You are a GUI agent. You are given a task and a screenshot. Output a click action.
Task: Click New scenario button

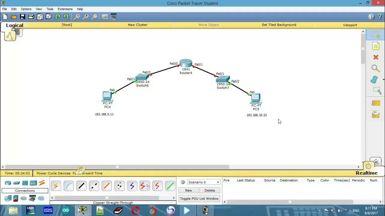click(x=189, y=190)
